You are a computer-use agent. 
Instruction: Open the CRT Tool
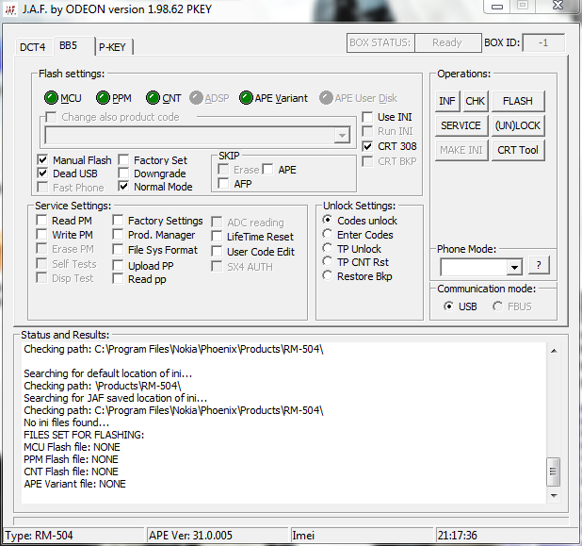(518, 150)
